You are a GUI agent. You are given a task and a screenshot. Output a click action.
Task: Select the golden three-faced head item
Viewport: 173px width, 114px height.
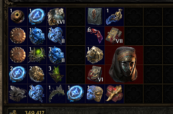click(95, 55)
